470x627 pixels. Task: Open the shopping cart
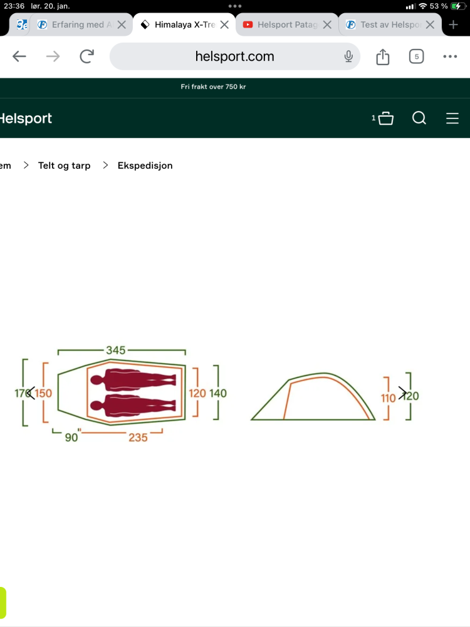(385, 118)
